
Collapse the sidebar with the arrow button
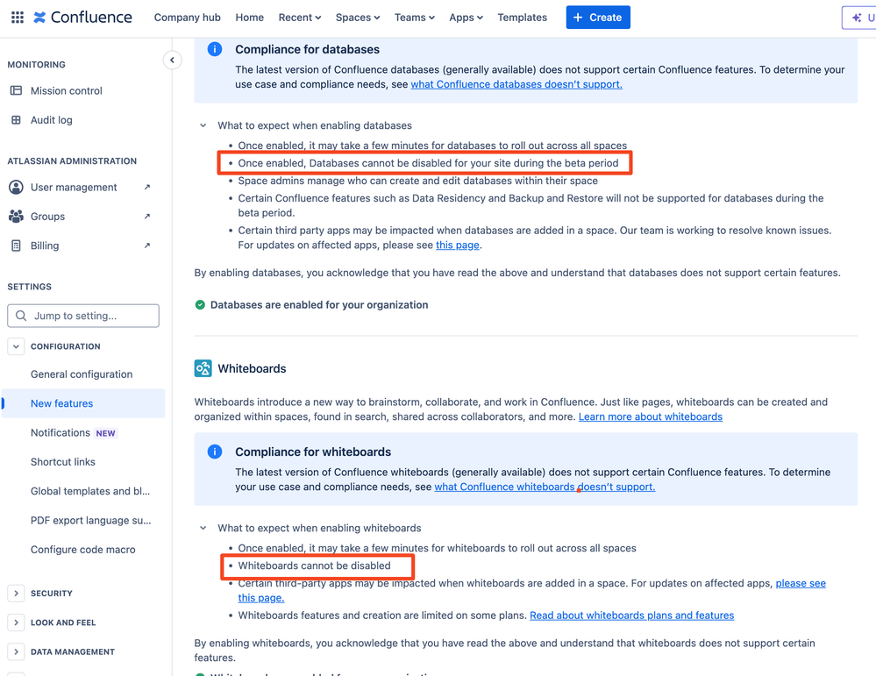[x=172, y=60]
